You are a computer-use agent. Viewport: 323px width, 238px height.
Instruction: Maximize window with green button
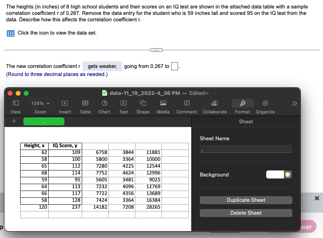pos(26,93)
